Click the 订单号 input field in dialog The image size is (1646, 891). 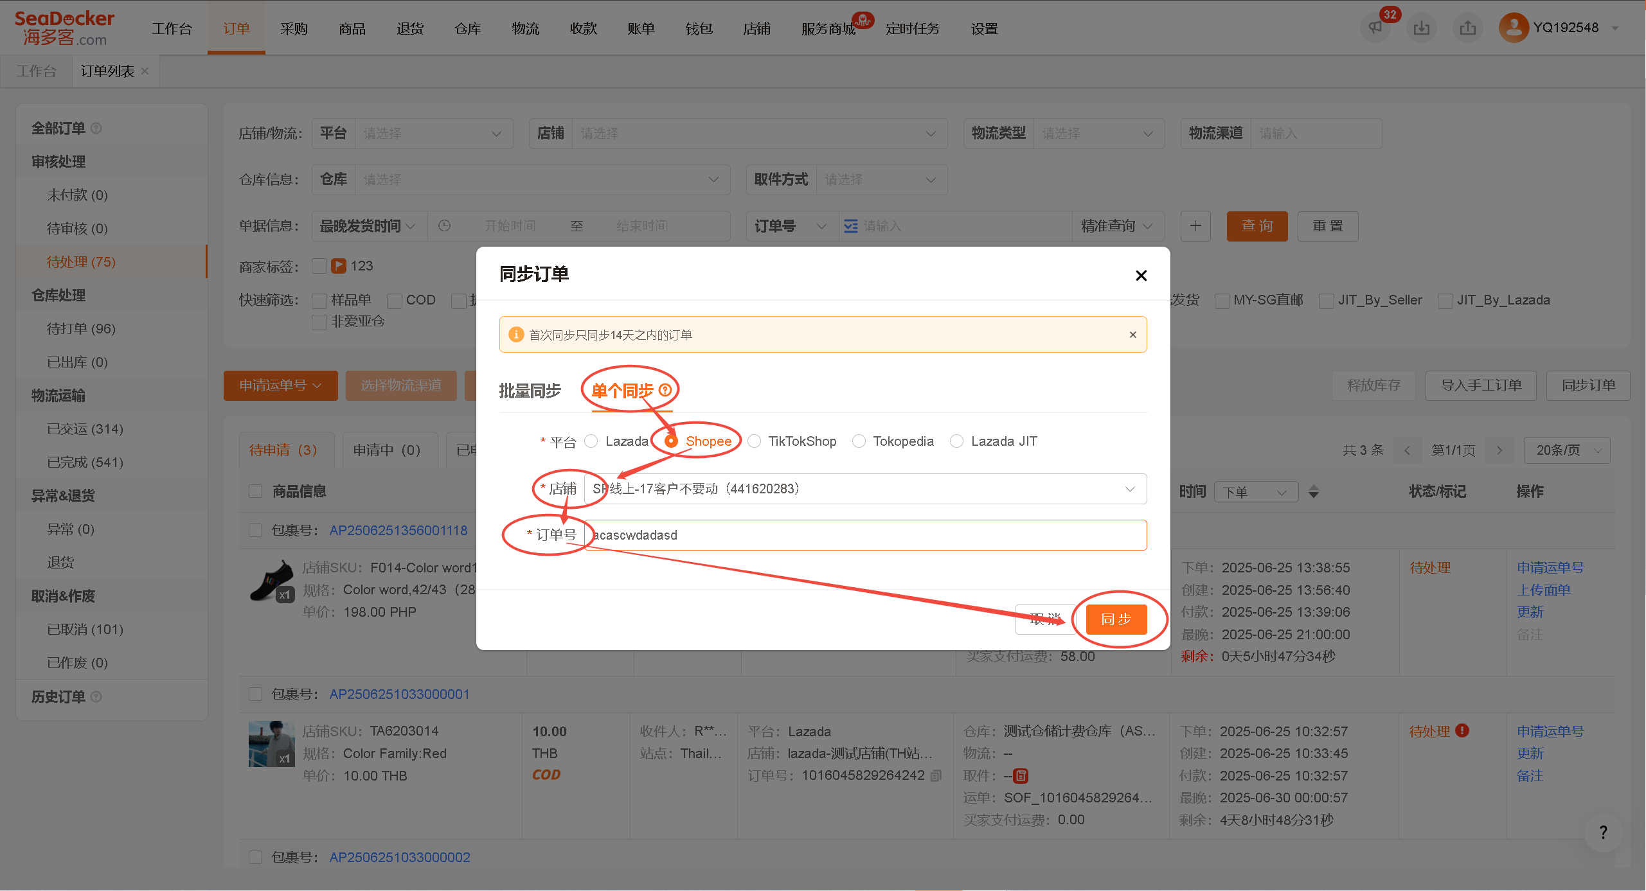click(x=865, y=535)
